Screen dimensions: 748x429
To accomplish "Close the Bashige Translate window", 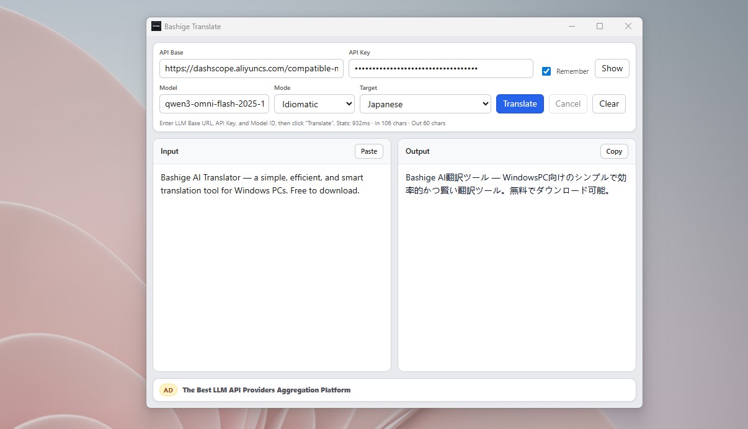I will (628, 26).
